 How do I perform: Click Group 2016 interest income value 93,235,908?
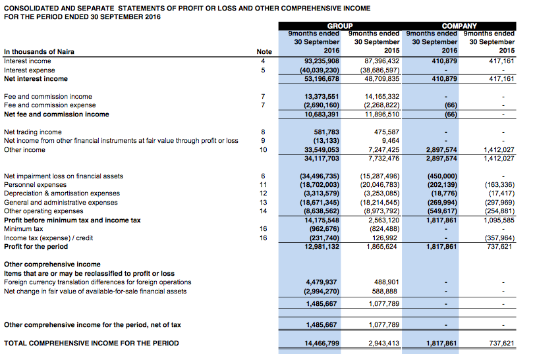pos(322,61)
